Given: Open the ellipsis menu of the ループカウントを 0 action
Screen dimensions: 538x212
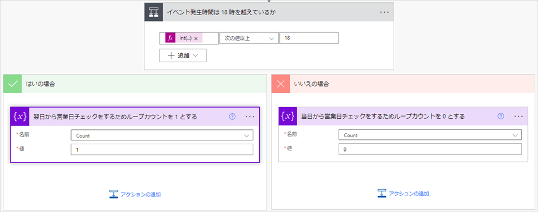Looking at the screenshot, I should point(519,117).
